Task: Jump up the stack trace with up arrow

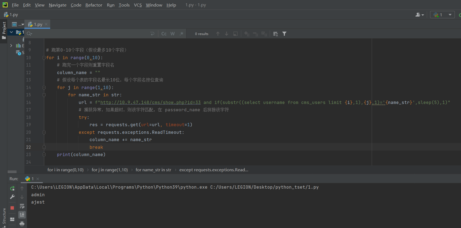Action: click(x=22, y=188)
